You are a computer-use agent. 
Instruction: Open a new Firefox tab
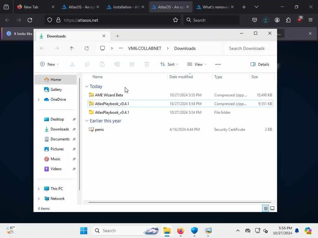coord(244,7)
